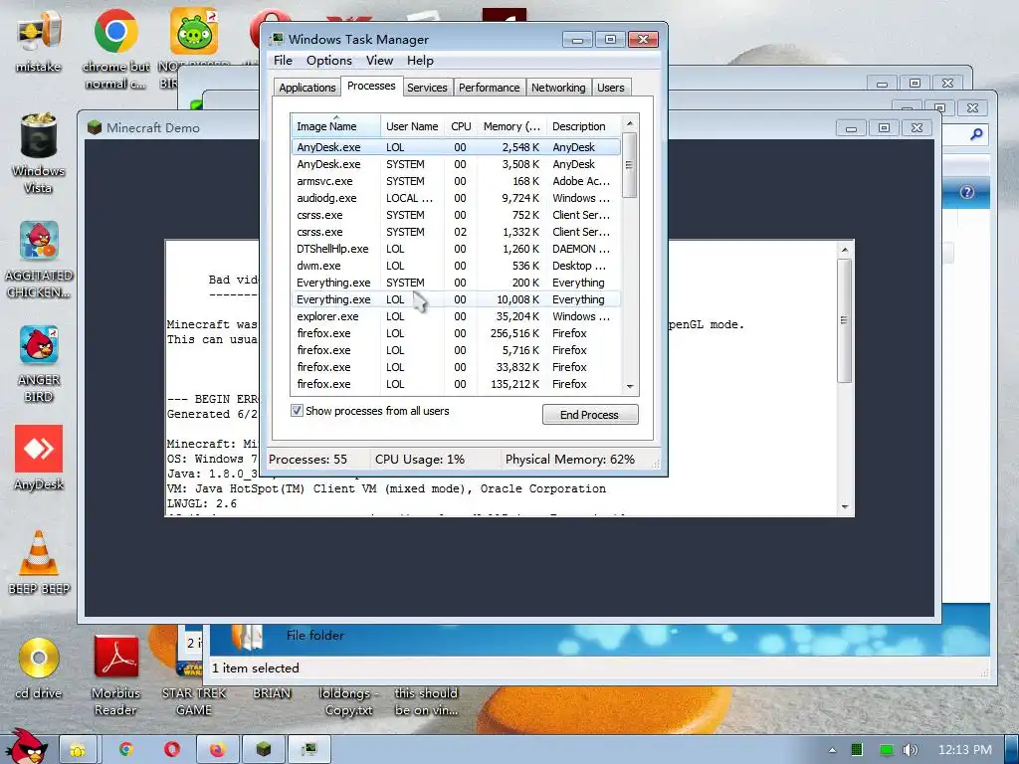Click the blue help icon in background window
The image size is (1019, 764).
(x=967, y=192)
